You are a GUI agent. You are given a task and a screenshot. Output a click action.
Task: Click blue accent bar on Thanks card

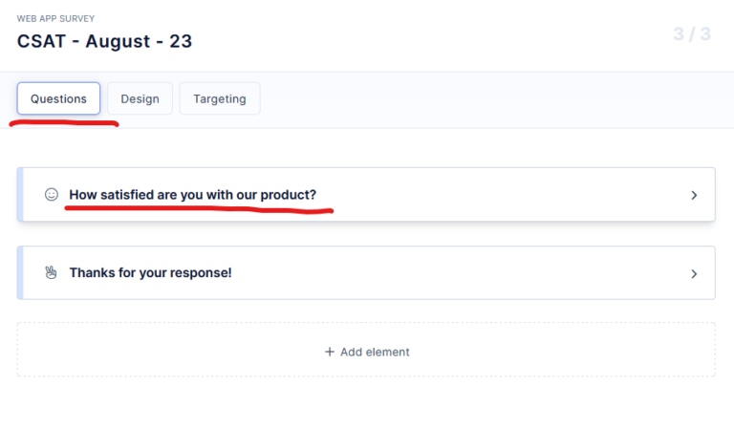(19, 273)
